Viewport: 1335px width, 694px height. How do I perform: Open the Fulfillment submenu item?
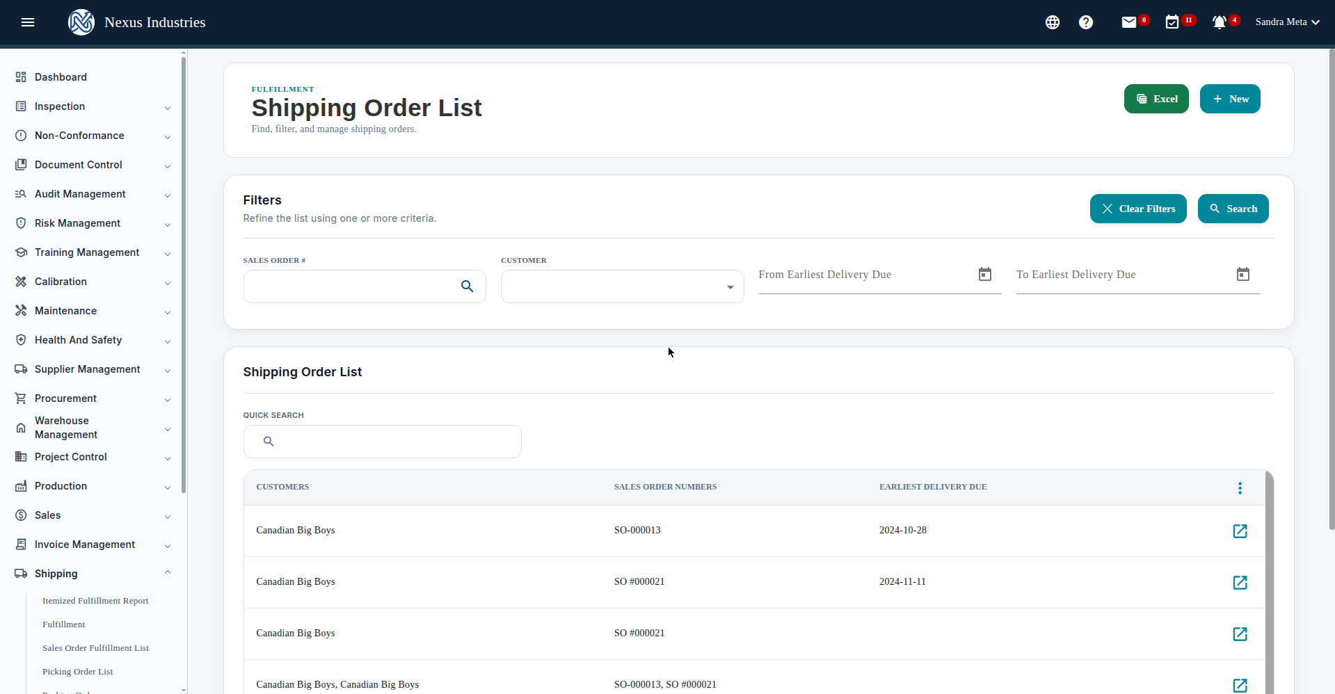(x=64, y=624)
